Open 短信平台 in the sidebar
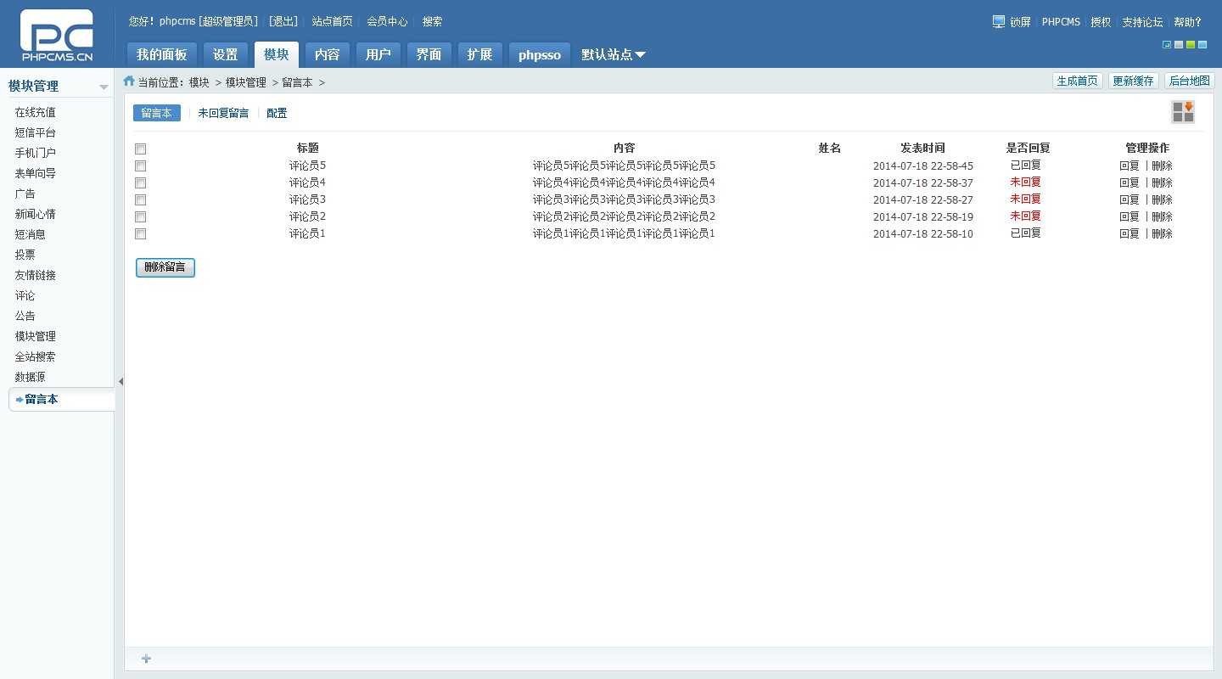This screenshot has width=1222, height=679. (35, 132)
